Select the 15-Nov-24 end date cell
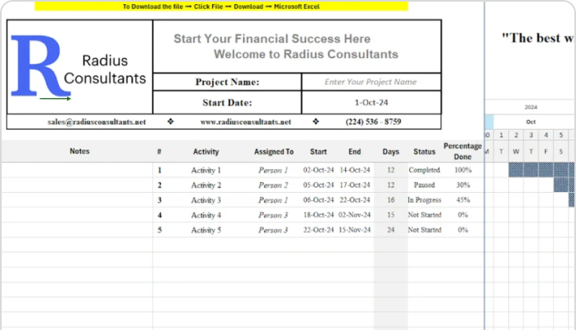 [x=354, y=230]
